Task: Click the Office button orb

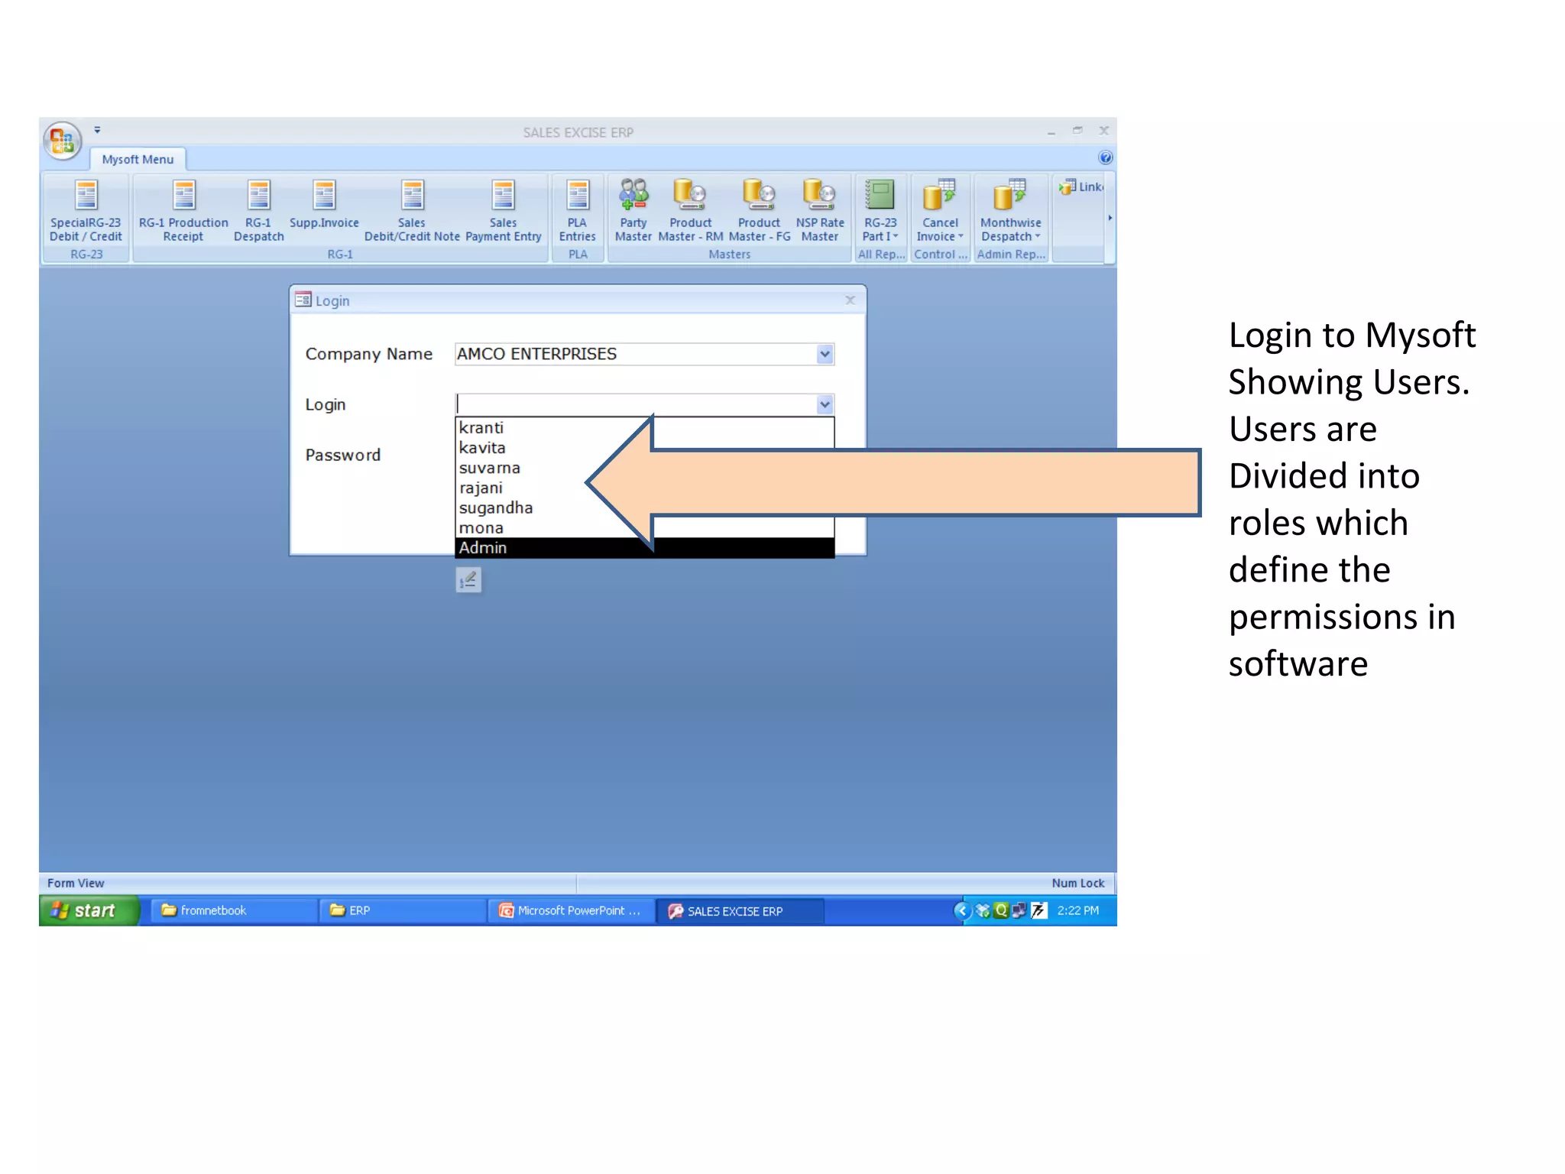Action: 63,141
